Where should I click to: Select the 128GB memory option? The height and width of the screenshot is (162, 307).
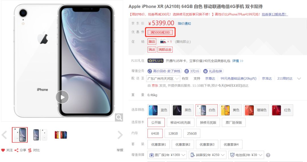click(x=173, y=133)
